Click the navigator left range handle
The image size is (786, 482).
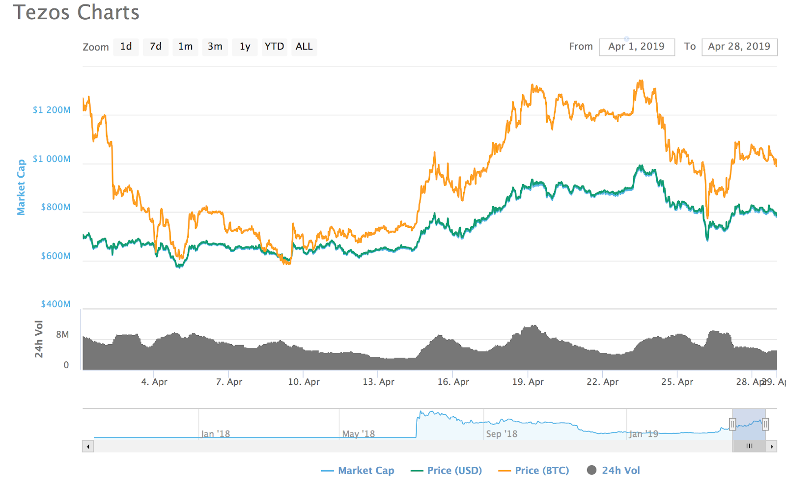click(x=732, y=424)
